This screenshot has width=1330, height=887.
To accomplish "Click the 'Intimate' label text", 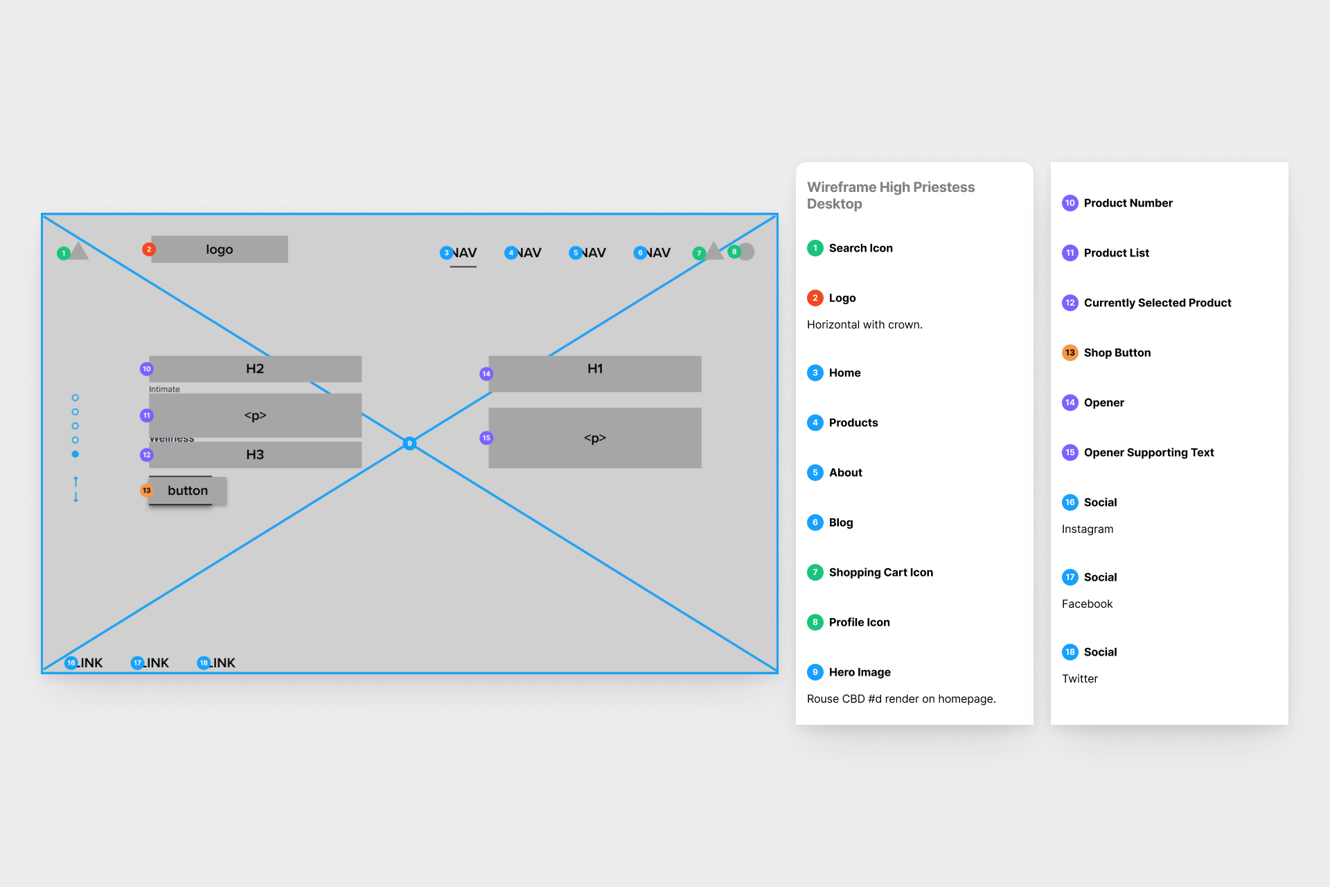I will tap(164, 389).
